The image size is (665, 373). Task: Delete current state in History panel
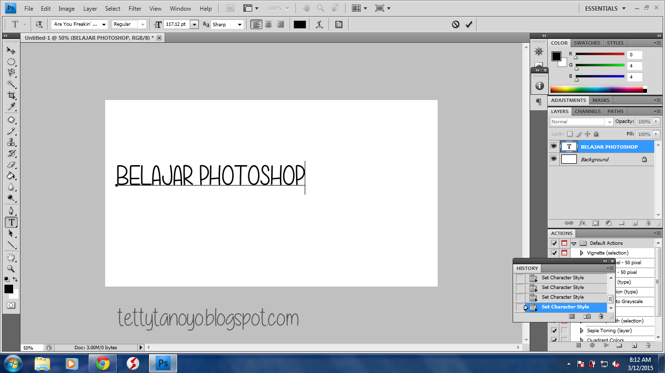click(601, 316)
